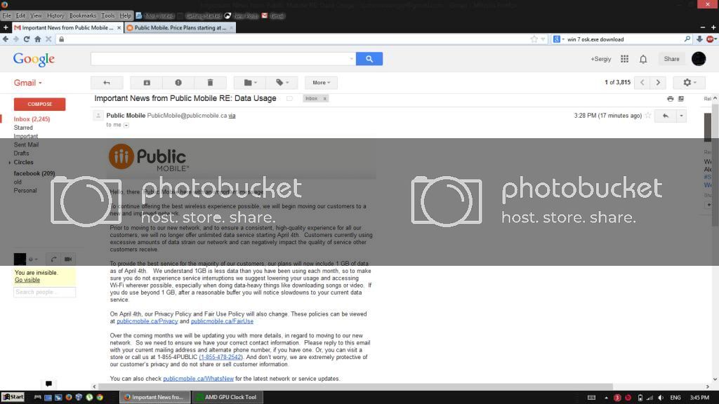Screen dimensions: 719x404
Task: Click the Back to Inbox arrow button
Action: pos(107,83)
